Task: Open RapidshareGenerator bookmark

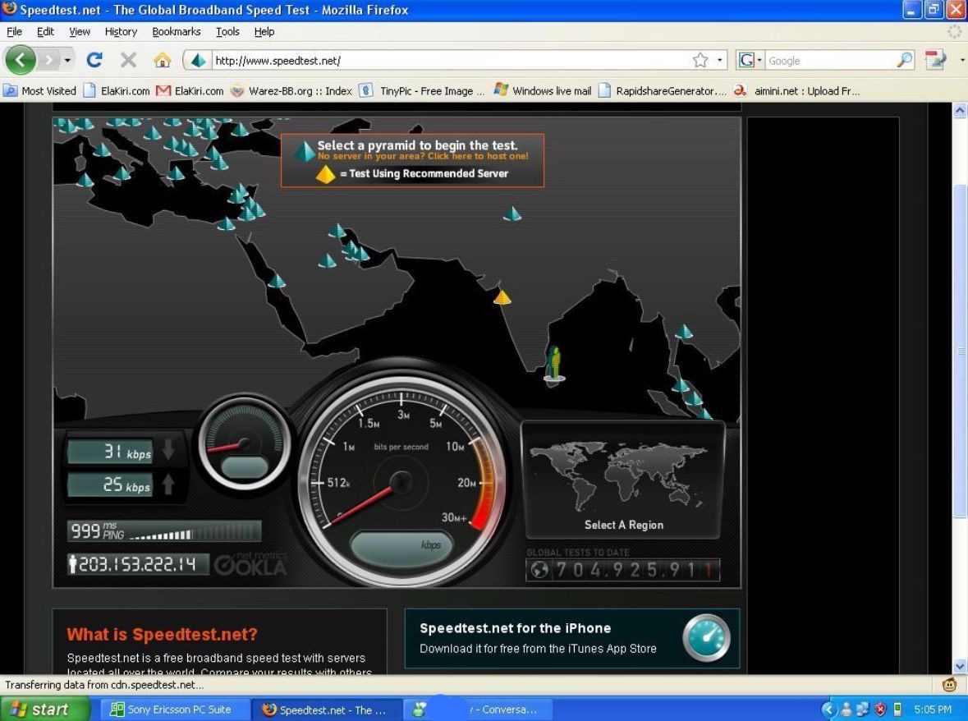Action: (x=663, y=91)
